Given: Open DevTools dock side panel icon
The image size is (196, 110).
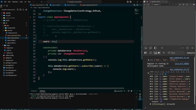Looking at the screenshot, I should pyautogui.click(x=156, y=48).
